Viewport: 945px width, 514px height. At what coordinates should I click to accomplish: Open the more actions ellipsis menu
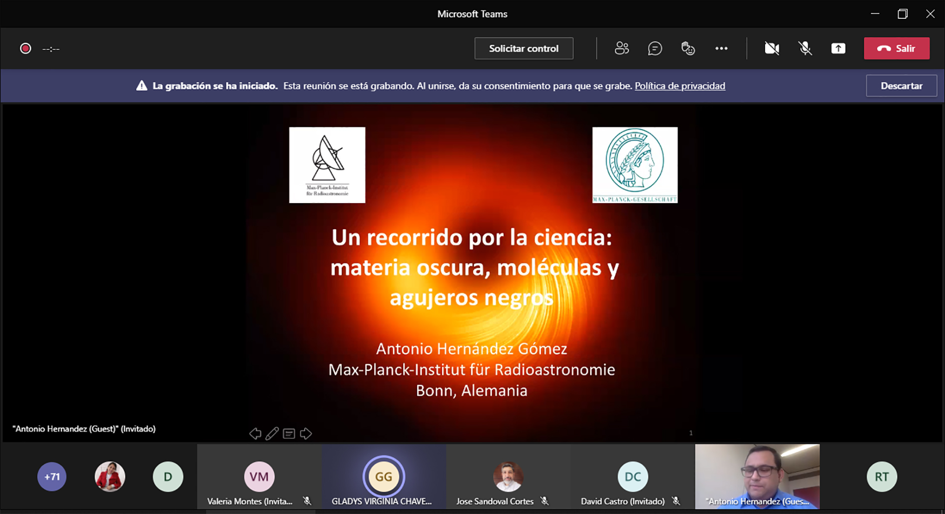click(721, 48)
